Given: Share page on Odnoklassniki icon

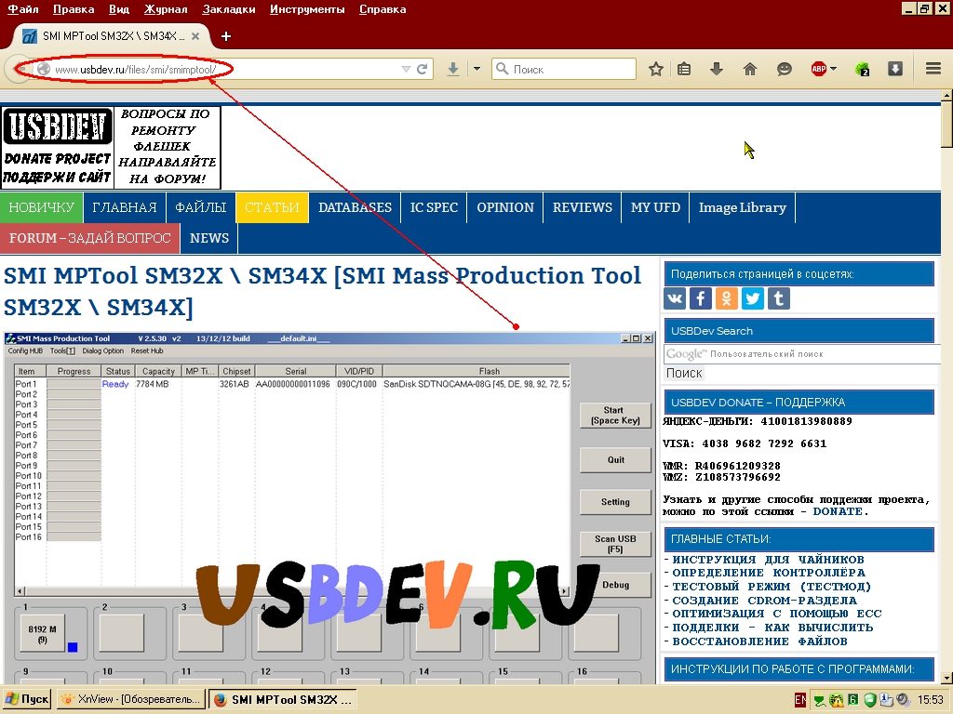Looking at the screenshot, I should [727, 298].
